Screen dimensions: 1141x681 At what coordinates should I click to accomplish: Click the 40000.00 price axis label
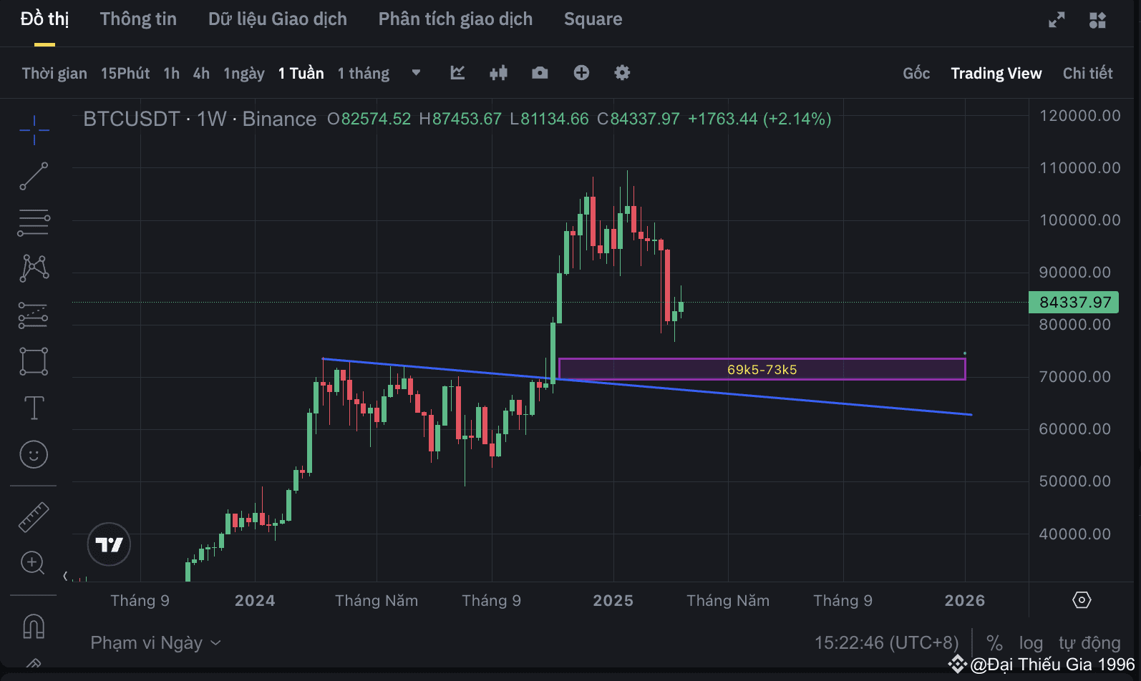coord(1074,534)
